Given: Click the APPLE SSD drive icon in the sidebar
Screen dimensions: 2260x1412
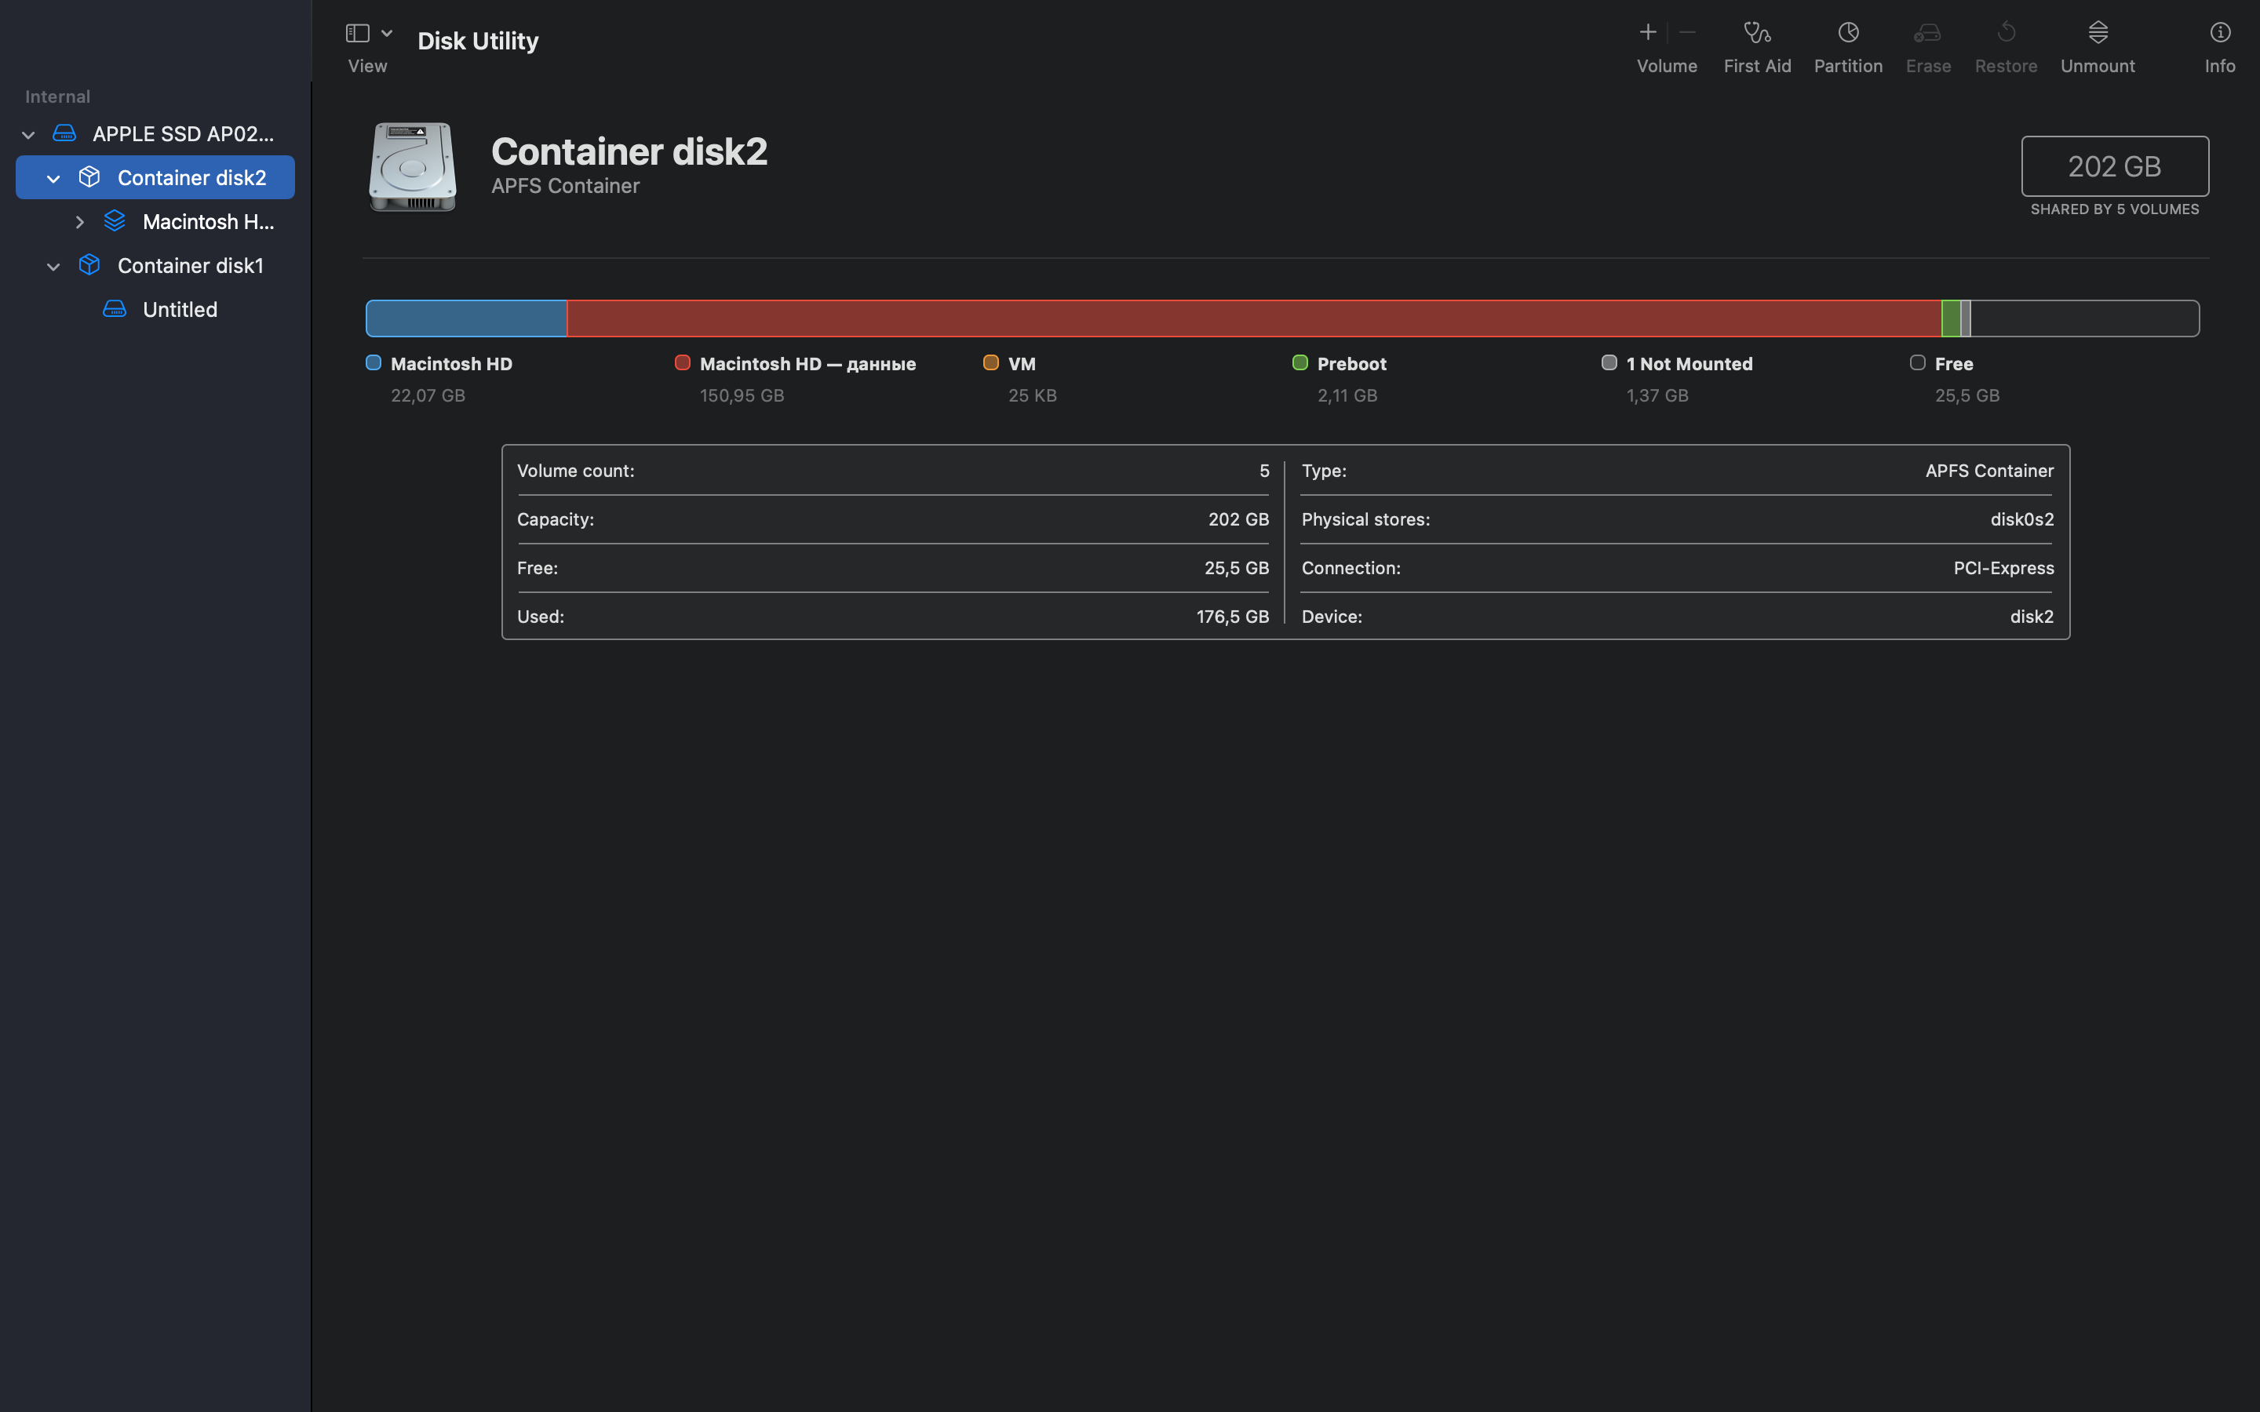Looking at the screenshot, I should 64,133.
